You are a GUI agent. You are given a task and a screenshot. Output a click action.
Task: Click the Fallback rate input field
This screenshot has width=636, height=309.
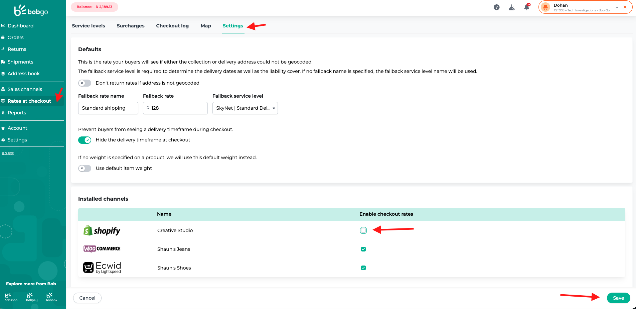(177, 108)
